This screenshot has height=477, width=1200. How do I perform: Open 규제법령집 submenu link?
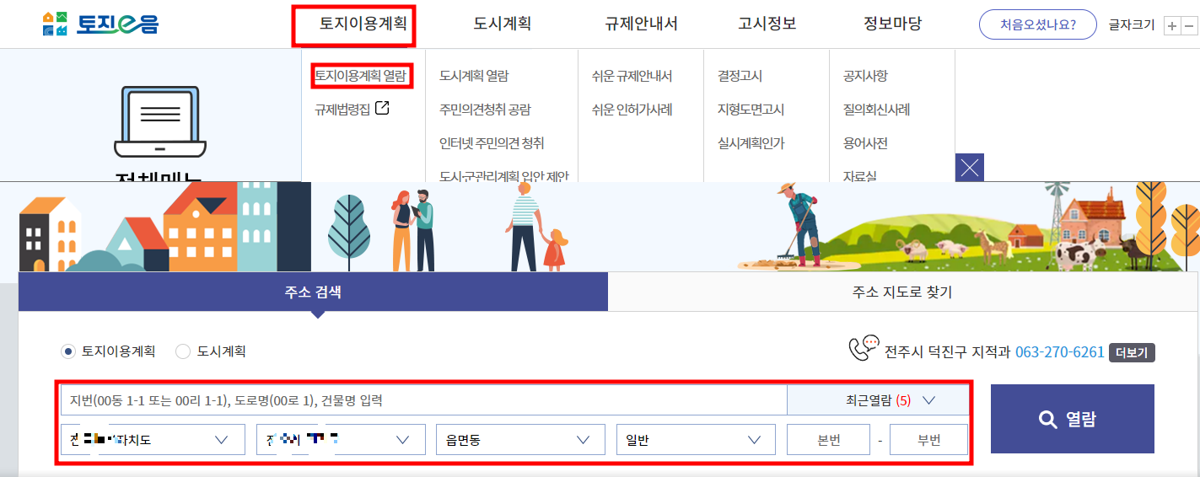[x=342, y=110]
